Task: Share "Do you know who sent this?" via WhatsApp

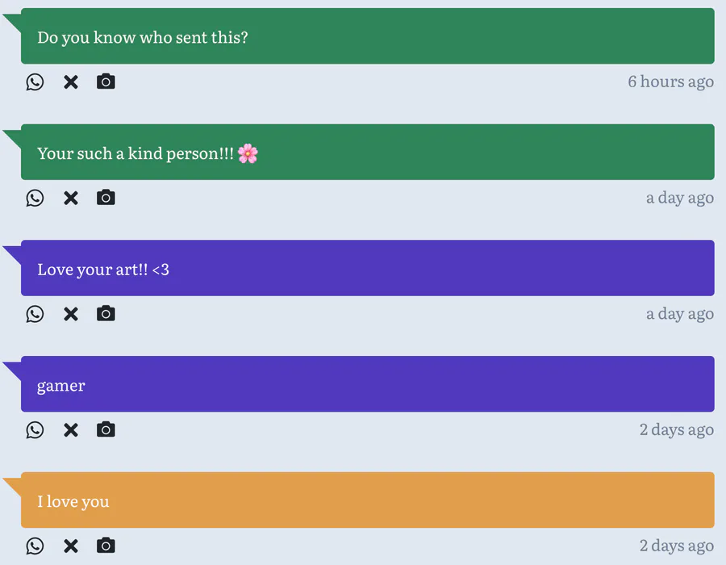Action: click(35, 82)
